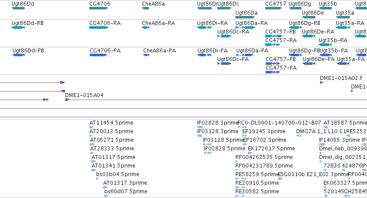Click the CheA86a-RA transcript glyph
367x198 pixels.
(146, 27)
